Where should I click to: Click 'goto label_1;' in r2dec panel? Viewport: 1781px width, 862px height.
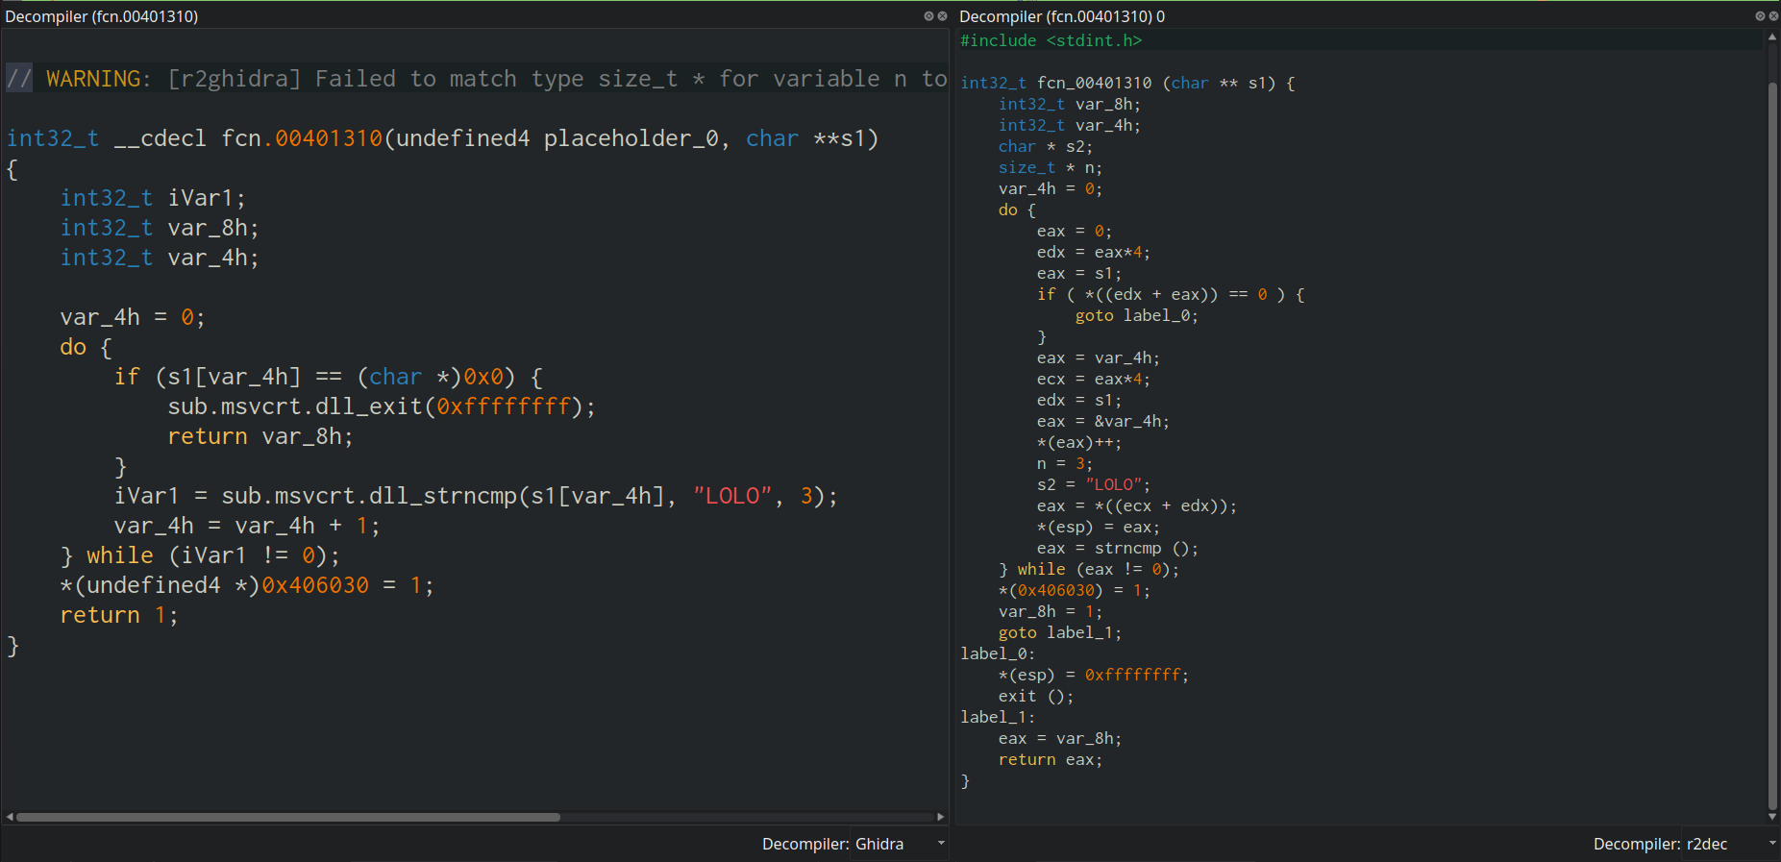1060,632
